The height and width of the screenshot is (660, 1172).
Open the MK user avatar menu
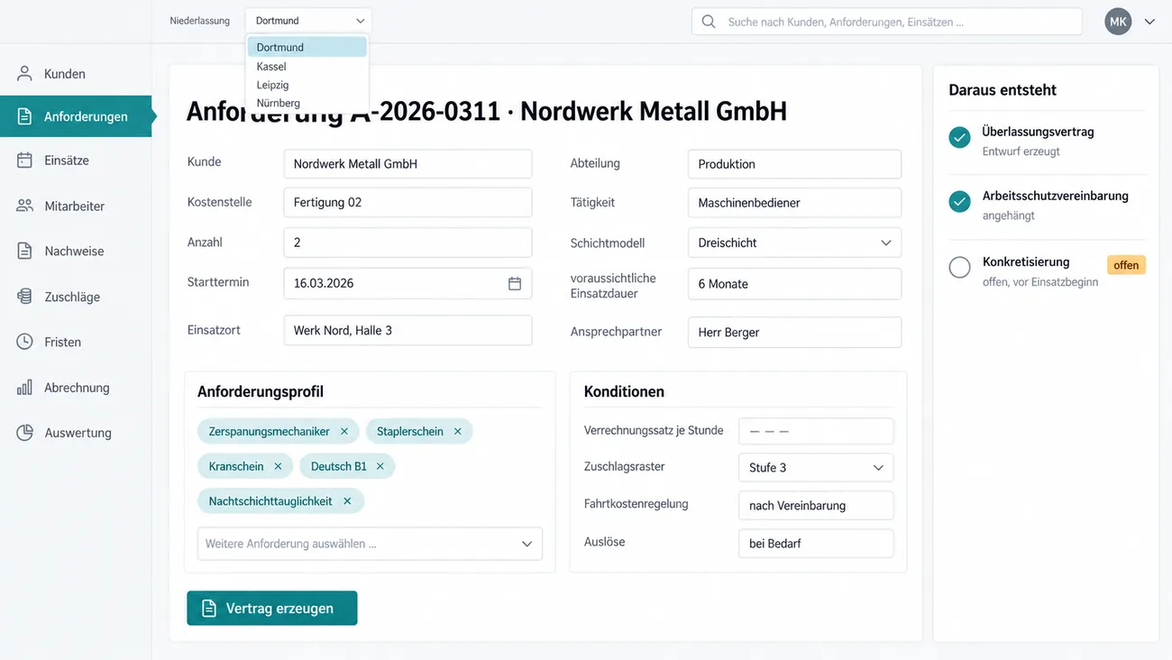pos(1118,22)
